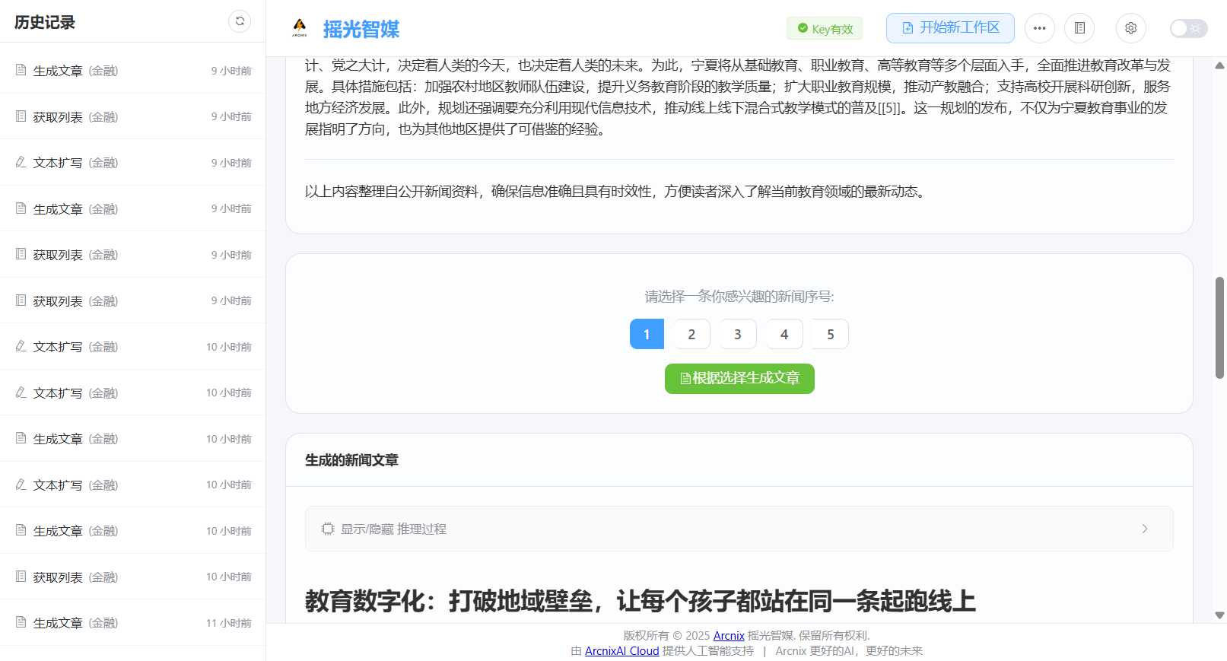This screenshot has height=661, width=1227.
Task: Start a new workspace with 开始新工作区
Action: [x=950, y=28]
